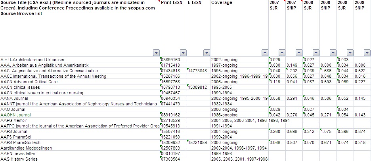Click 2007 SJR value 0.119
371x161 pixels.
pos(277,82)
